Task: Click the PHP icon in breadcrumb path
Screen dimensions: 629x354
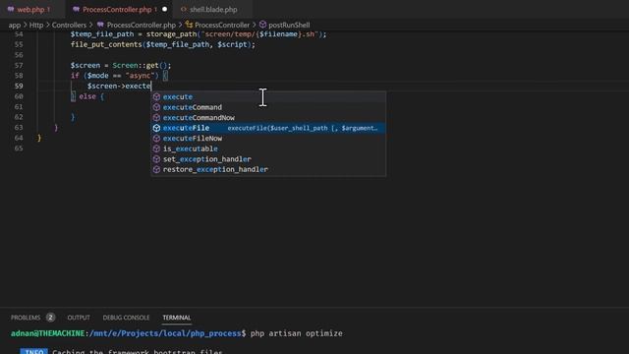Action: [x=100, y=25]
